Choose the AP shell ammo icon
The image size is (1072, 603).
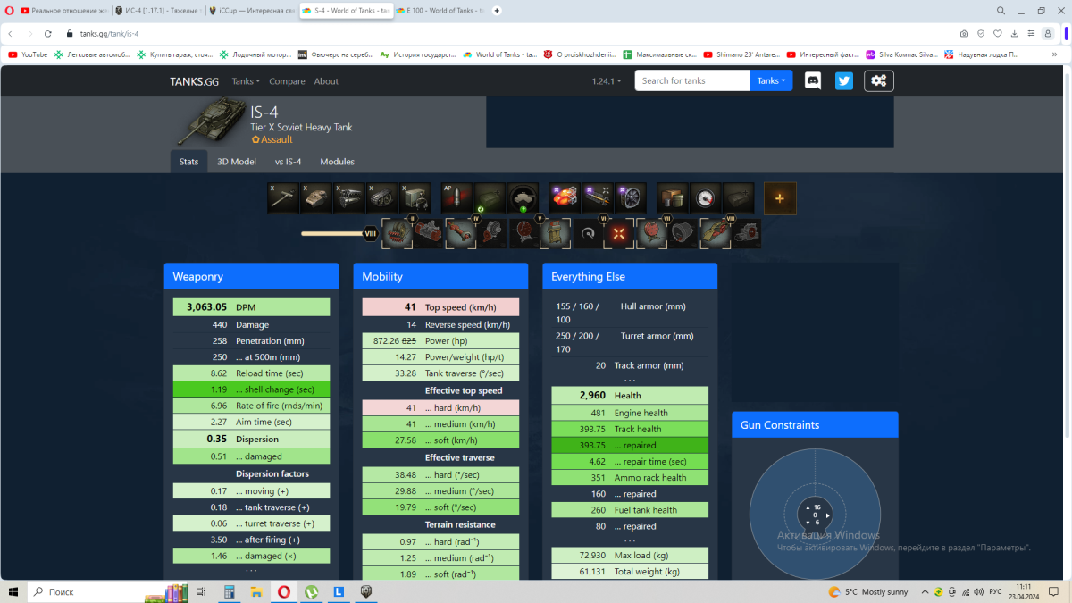[x=456, y=198]
